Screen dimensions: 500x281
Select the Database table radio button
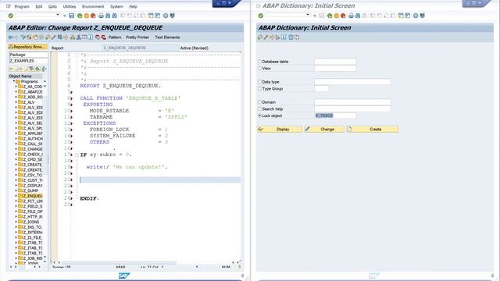pos(259,62)
